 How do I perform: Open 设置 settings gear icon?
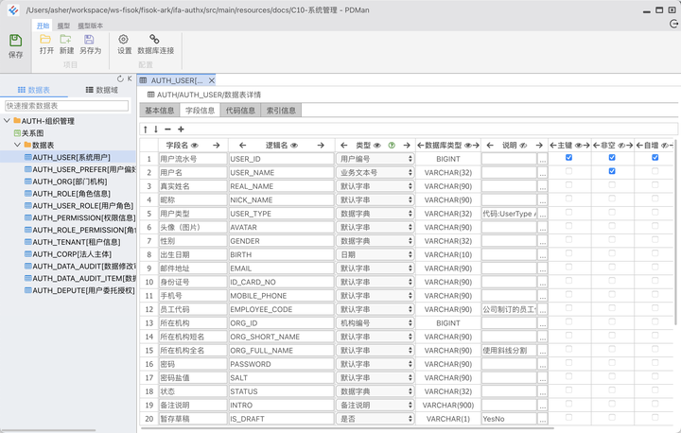coord(123,40)
